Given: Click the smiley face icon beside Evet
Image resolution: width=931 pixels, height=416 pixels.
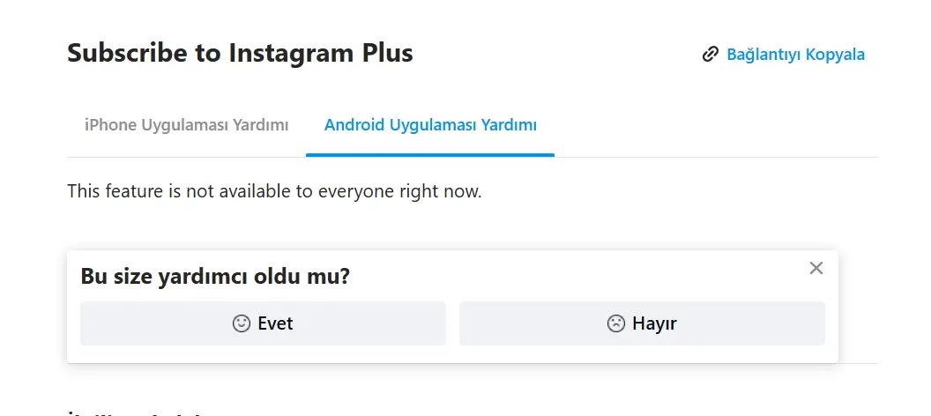Looking at the screenshot, I should [242, 323].
